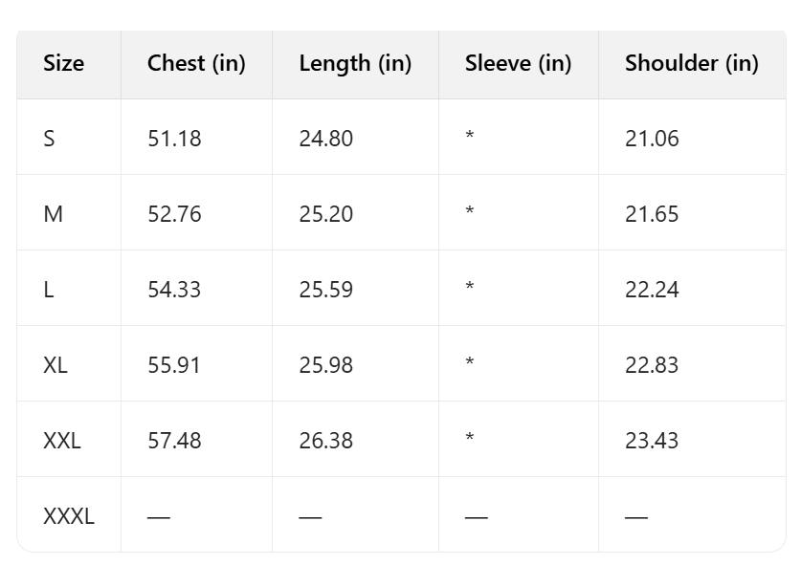The height and width of the screenshot is (565, 801).
Task: Select the XXXL size row label
Action: (x=69, y=516)
